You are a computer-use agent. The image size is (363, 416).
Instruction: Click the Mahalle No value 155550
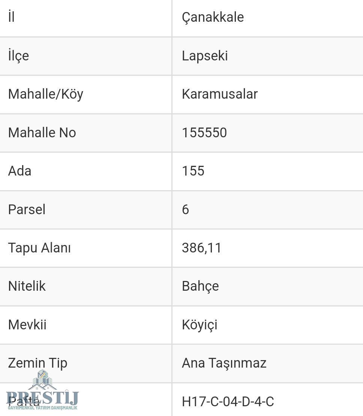tap(204, 132)
